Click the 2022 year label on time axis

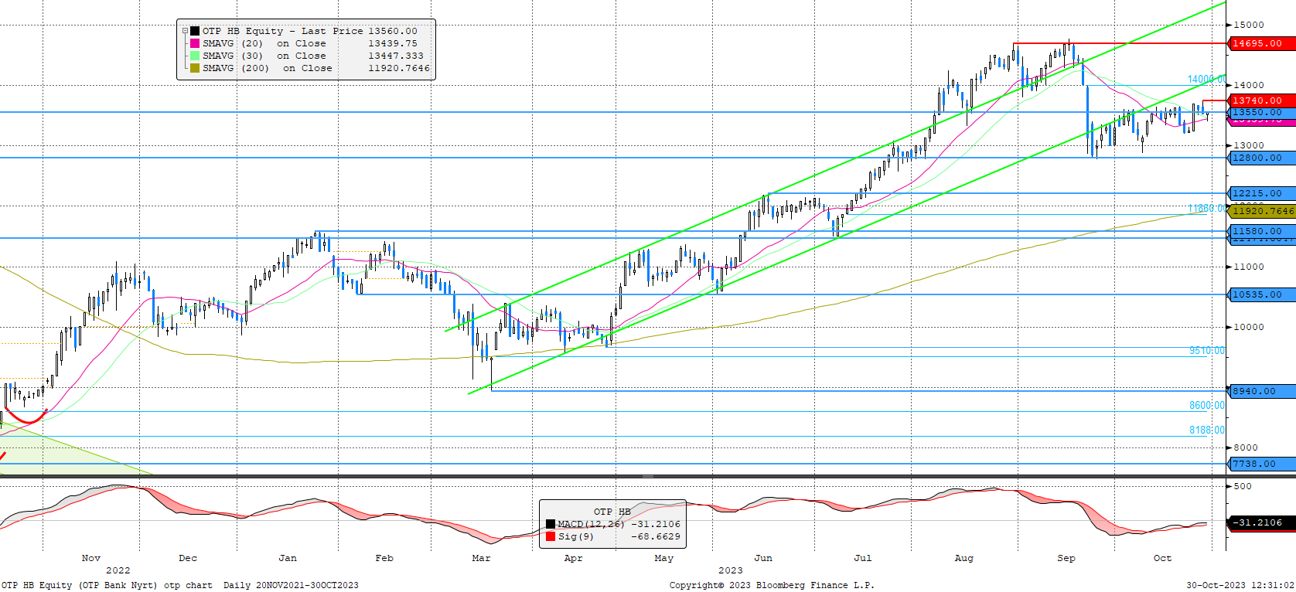118,570
